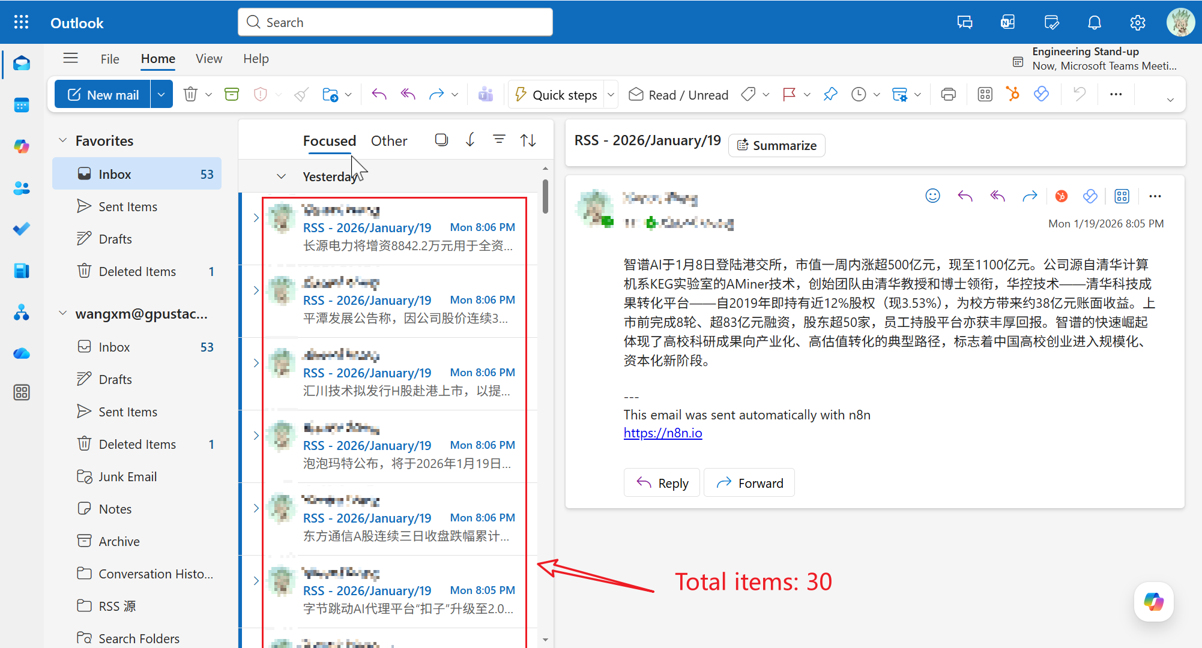1202x648 pixels.
Task: Open the To Do checkmark app in the sidebar
Action: [22, 229]
